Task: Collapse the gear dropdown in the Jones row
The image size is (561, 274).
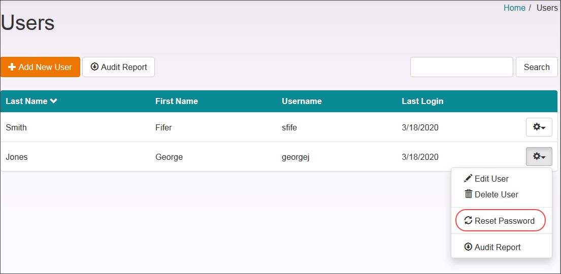Action: pos(539,157)
